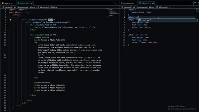Open the ellipsis breadcrumb in right pane
This screenshot has height=112, width=199.
(x=169, y=7)
